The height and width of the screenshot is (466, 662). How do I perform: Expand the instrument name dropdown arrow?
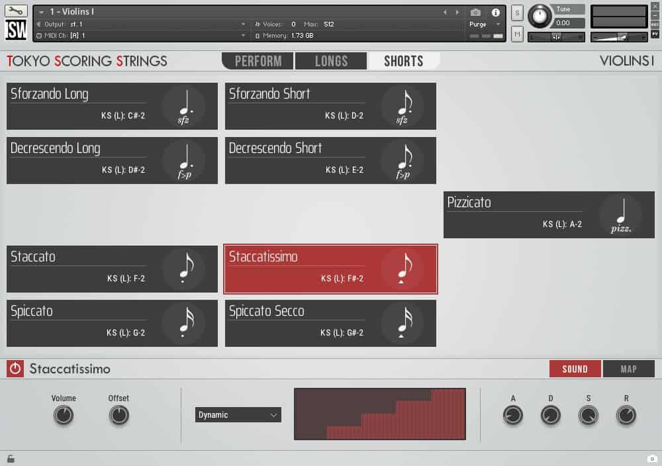(41, 12)
